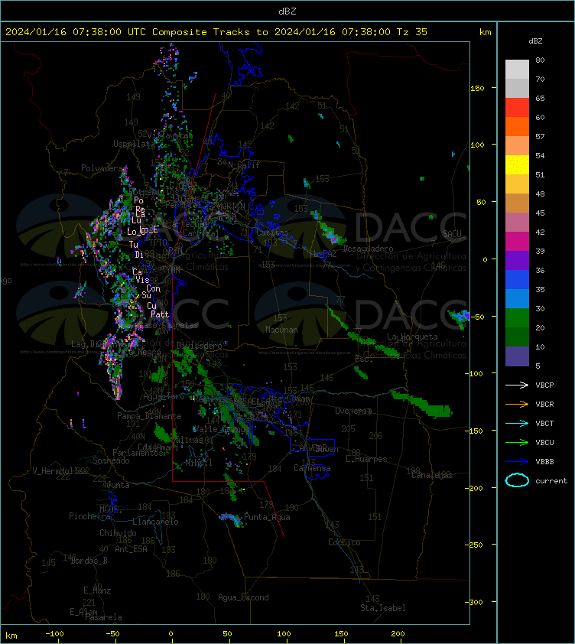Screen dimensions: 575x644
Task: Select the light gray swatch below 80
Action: 517,70
